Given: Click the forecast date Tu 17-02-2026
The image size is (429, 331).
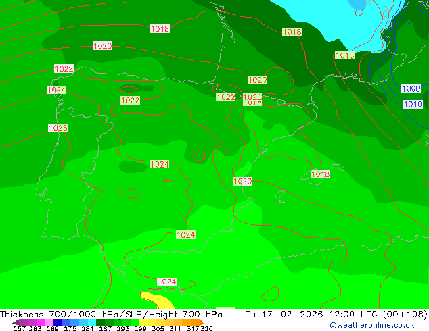Looking at the screenshot, I should pos(284,315).
